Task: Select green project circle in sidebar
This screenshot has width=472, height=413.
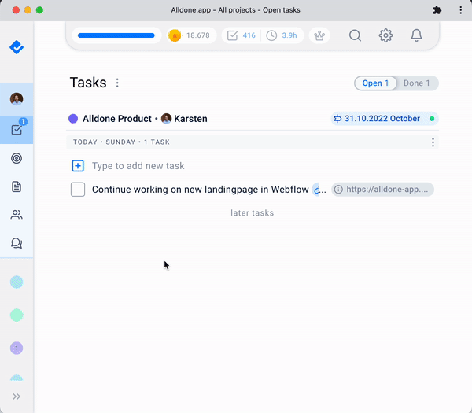Action: coord(17,315)
